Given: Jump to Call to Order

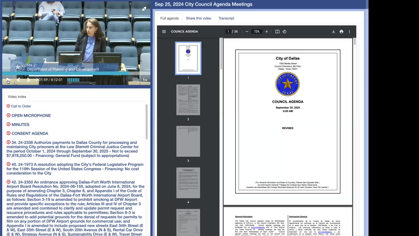Looking at the screenshot, I should (21, 106).
